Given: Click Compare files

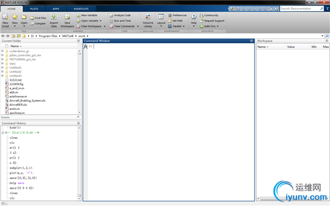Looking at the screenshot, I should coord(37,24).
